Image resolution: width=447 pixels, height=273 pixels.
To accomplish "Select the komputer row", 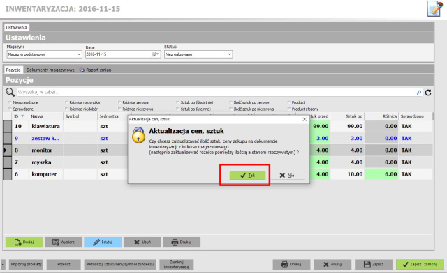I will pos(218,174).
